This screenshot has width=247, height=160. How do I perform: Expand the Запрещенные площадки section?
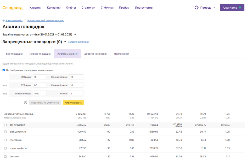click(65, 42)
